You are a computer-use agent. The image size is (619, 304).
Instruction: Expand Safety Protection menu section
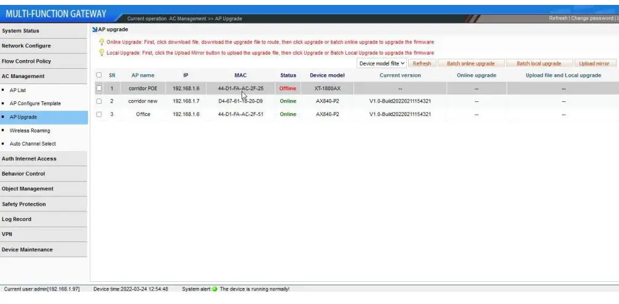pyautogui.click(x=44, y=204)
